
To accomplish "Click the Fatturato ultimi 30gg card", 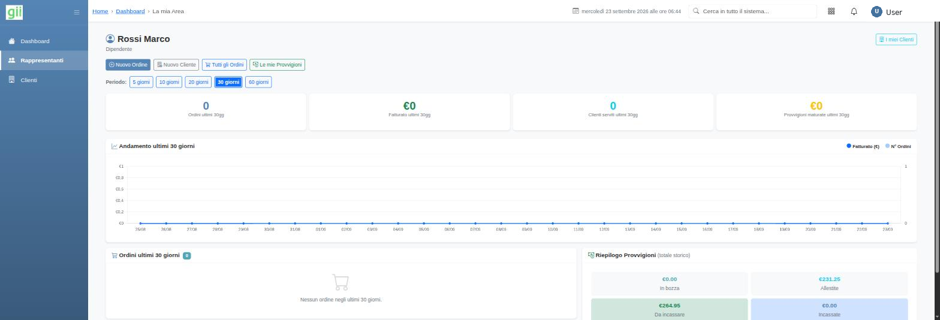I will click(x=409, y=111).
